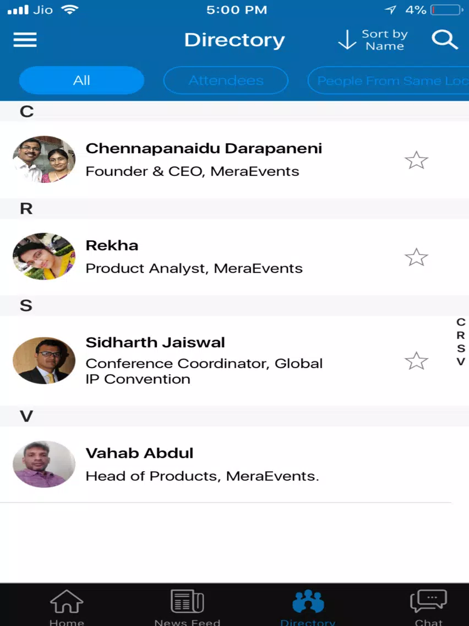Star Sidharth Jaiswal as favorite

[416, 361]
